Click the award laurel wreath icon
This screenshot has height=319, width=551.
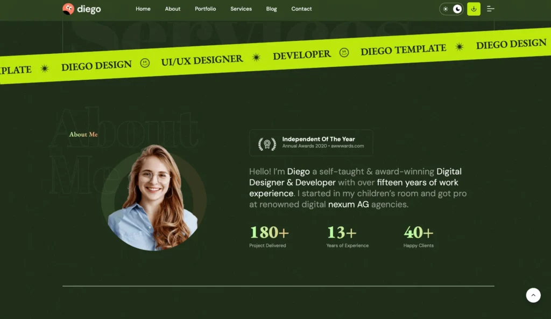[x=267, y=143]
